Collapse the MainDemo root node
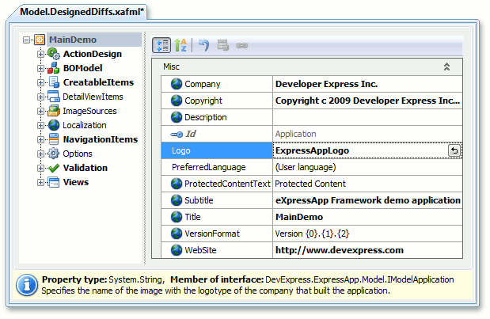The height and width of the screenshot is (319, 490). click(x=28, y=40)
